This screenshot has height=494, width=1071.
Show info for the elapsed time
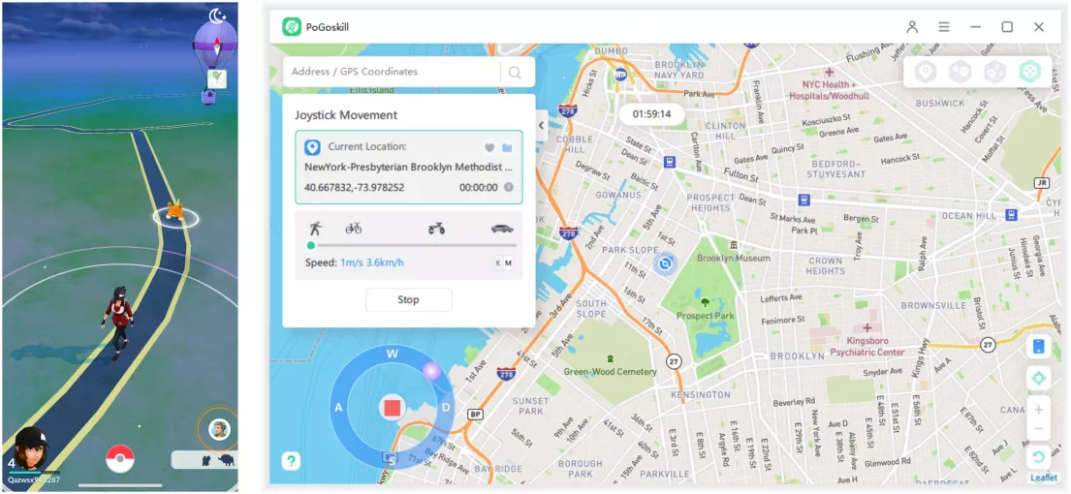[x=508, y=188]
